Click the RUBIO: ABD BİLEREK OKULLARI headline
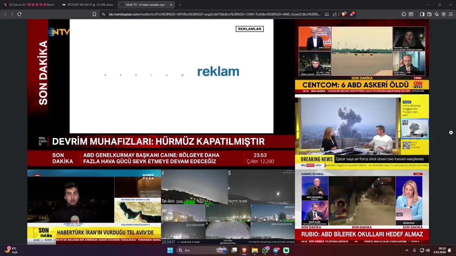Viewport: 456px width, 256px height. (362, 234)
